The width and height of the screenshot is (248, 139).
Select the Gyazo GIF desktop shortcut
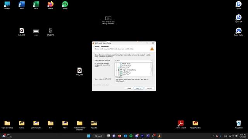[x=239, y=19]
